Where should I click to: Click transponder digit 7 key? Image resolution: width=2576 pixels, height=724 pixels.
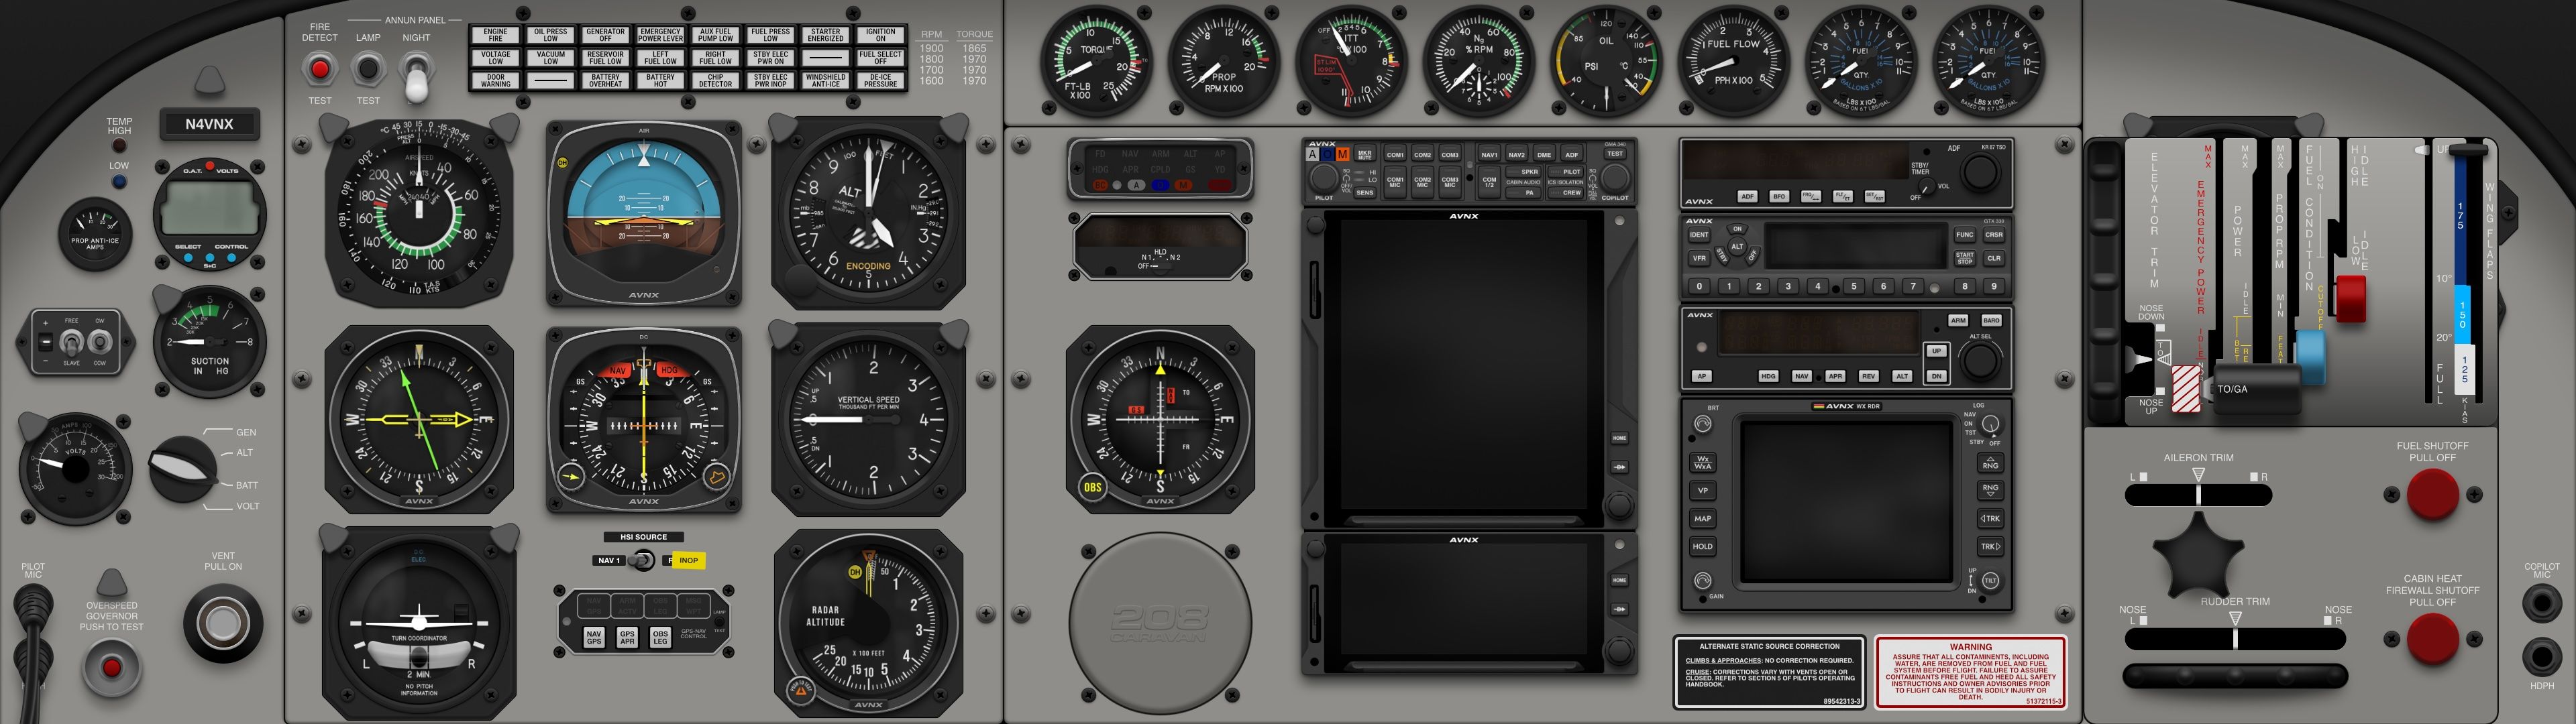1913,286
